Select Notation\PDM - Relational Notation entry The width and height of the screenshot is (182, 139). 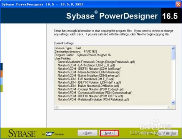tap(93, 99)
